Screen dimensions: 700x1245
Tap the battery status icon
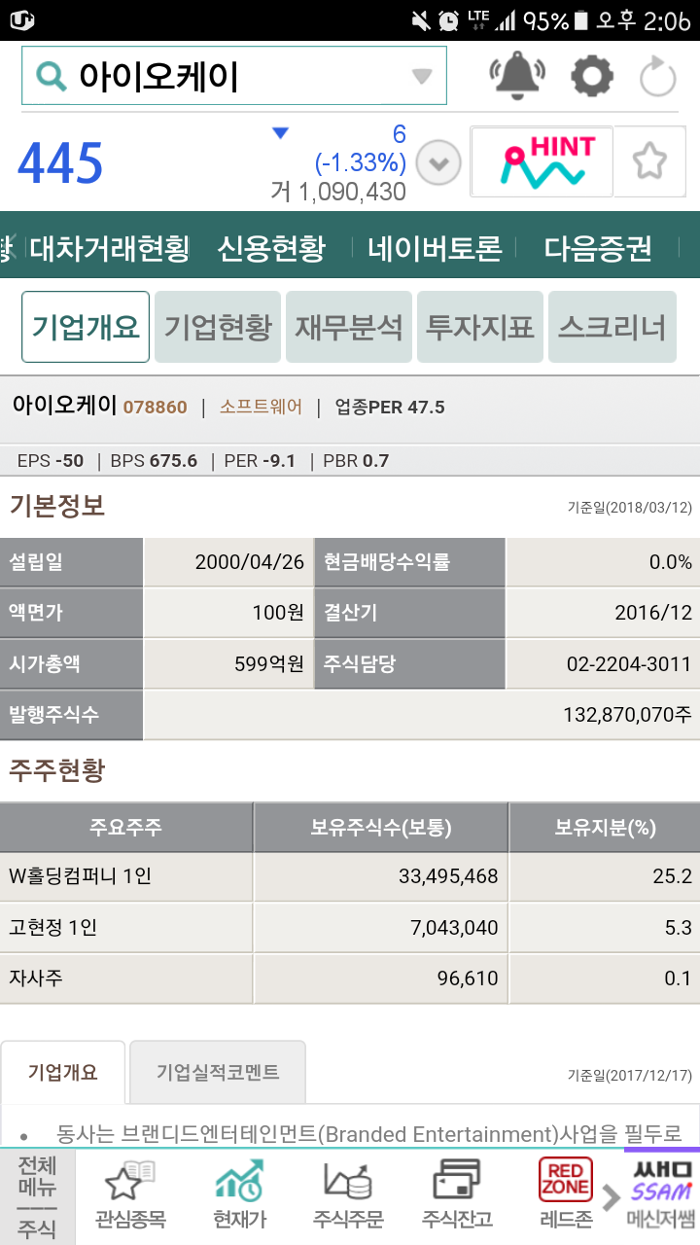coord(581,19)
